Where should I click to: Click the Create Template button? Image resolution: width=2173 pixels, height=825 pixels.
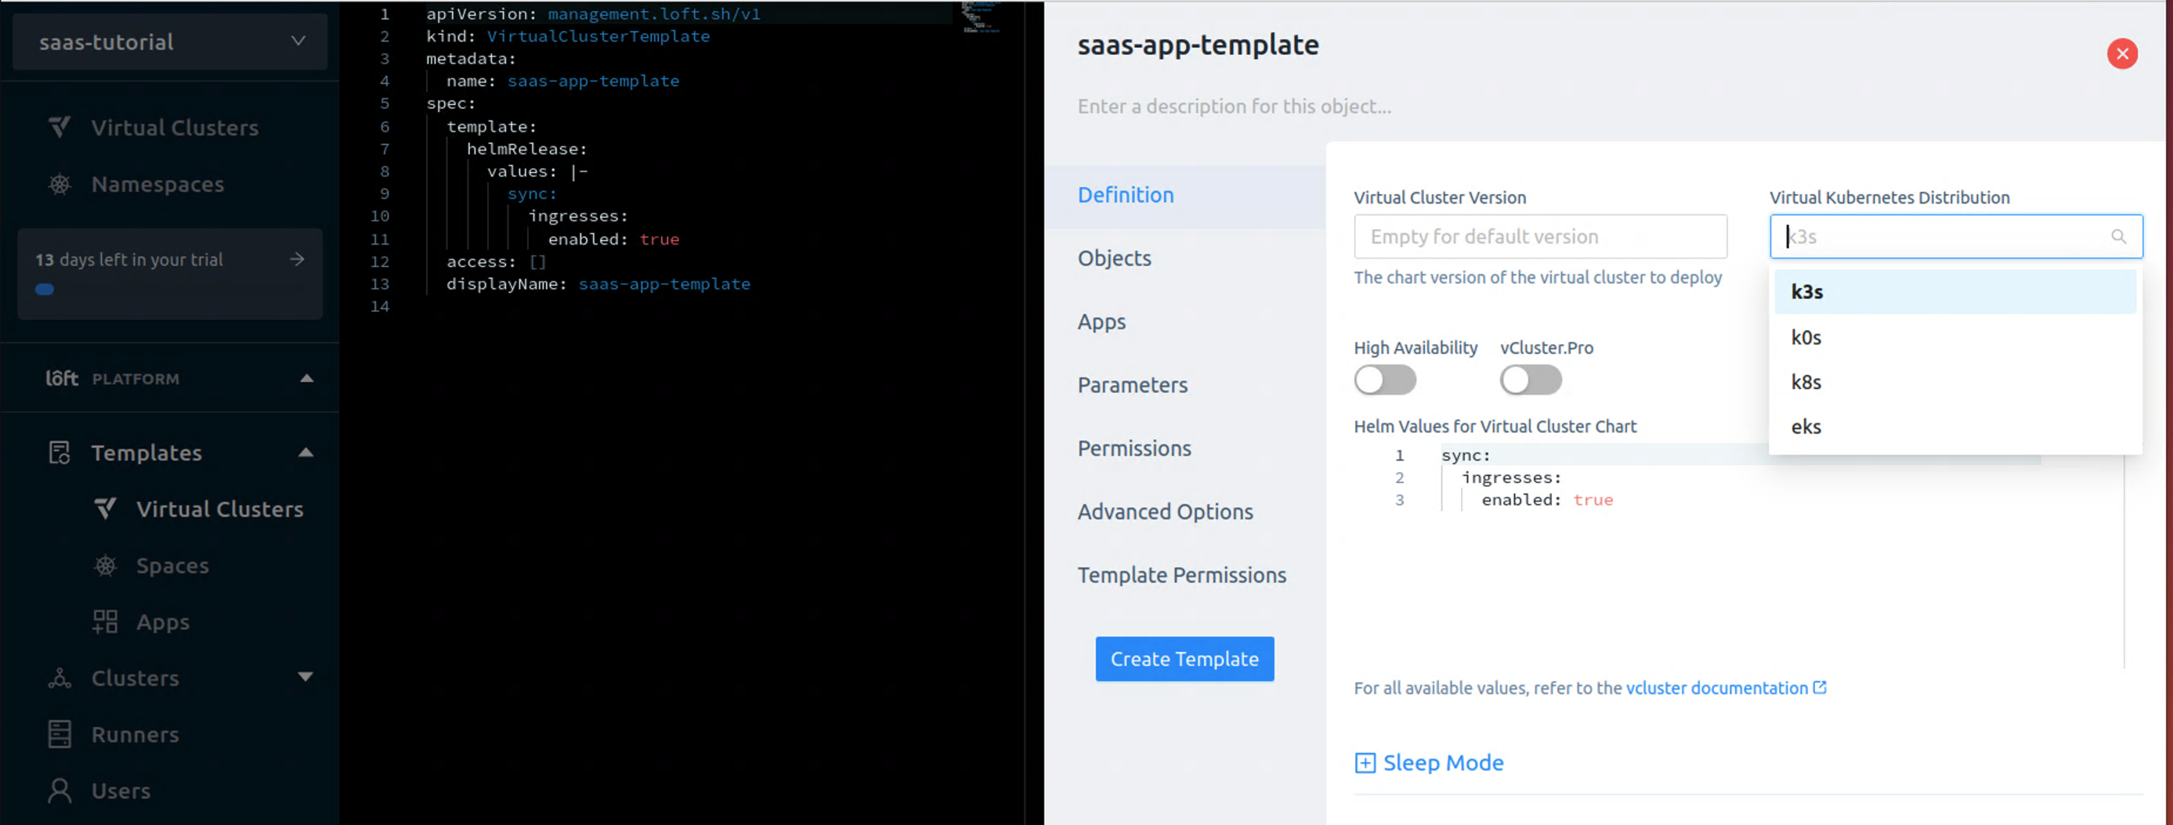[1184, 658]
